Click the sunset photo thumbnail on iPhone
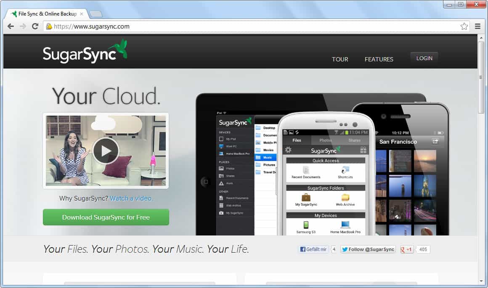488x288 pixels. pos(425,161)
